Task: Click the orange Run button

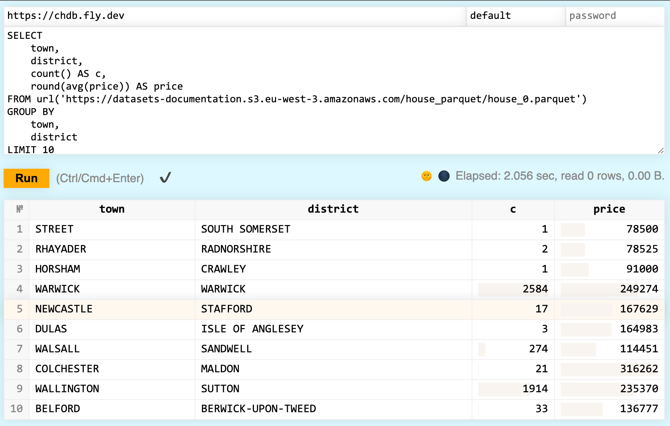Action: [26, 178]
